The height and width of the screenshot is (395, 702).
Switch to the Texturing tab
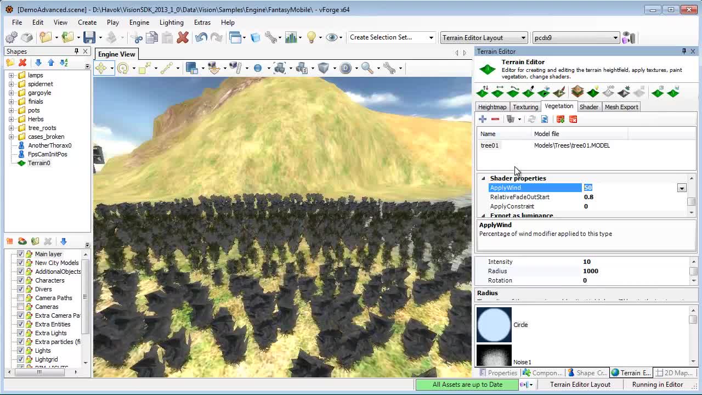click(x=525, y=106)
